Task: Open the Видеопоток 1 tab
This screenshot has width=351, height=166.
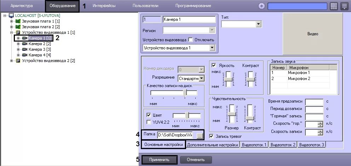Action: click(x=254, y=145)
